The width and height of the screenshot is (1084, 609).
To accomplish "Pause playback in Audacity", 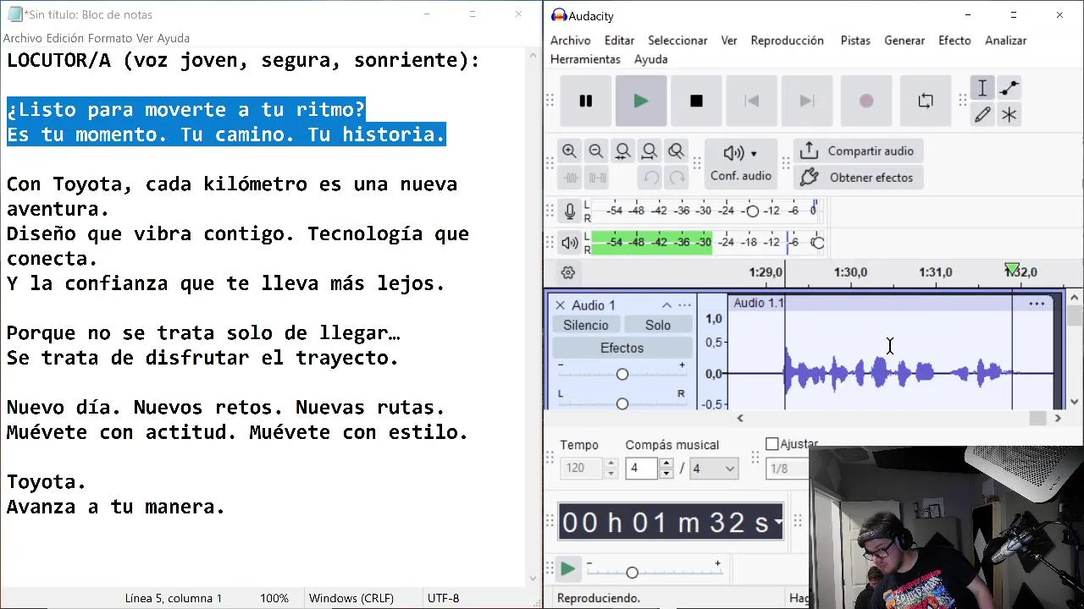I will [585, 101].
